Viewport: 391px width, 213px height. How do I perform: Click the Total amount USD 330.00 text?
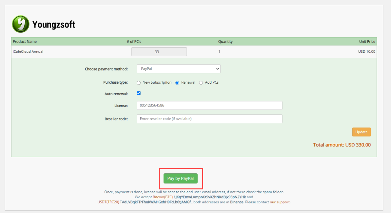pyautogui.click(x=342, y=145)
